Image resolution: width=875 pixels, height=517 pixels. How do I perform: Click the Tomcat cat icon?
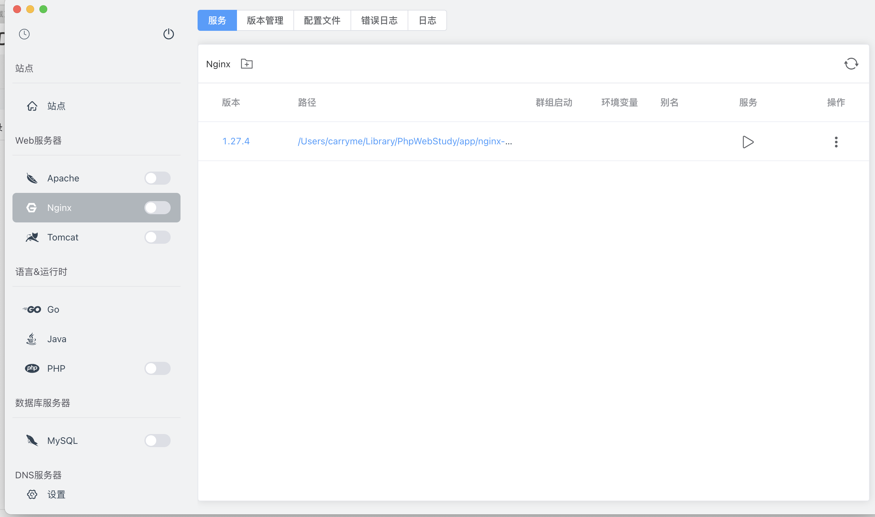coord(32,237)
